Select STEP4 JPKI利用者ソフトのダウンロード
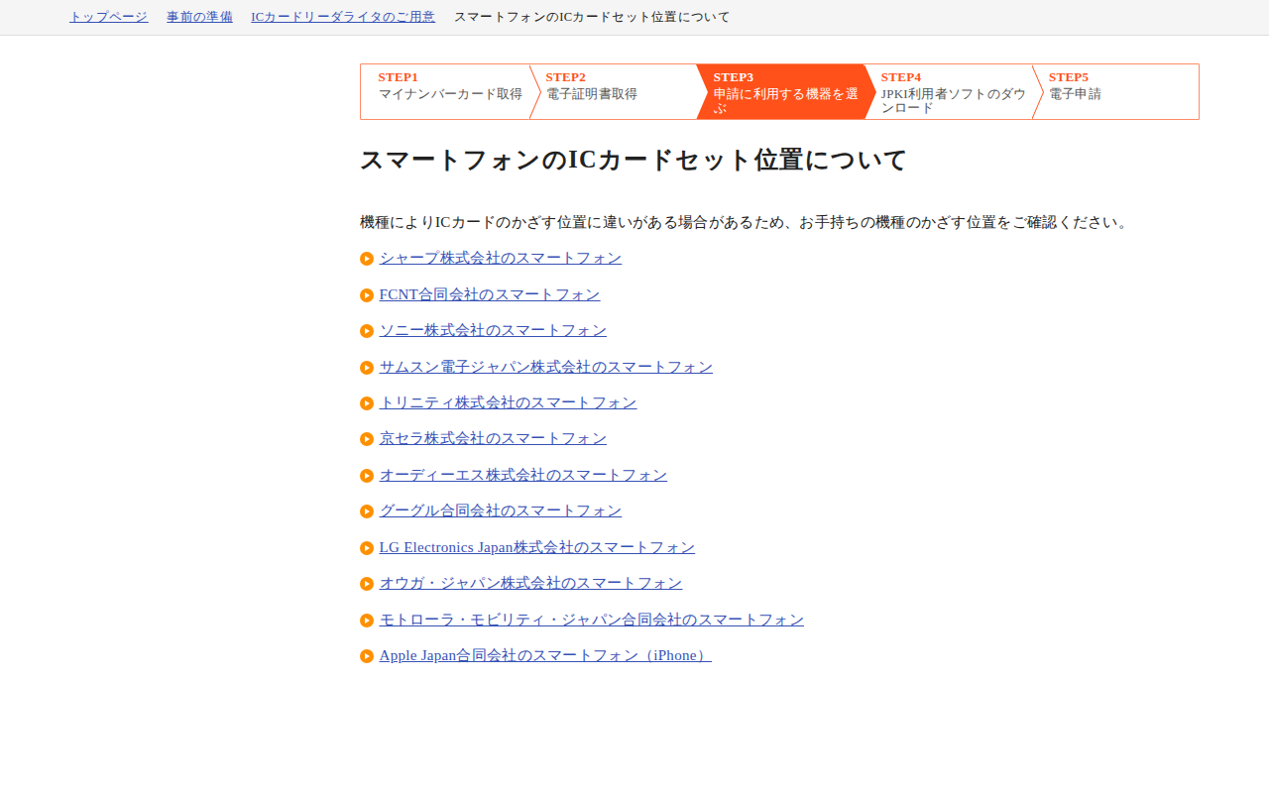 click(x=949, y=91)
